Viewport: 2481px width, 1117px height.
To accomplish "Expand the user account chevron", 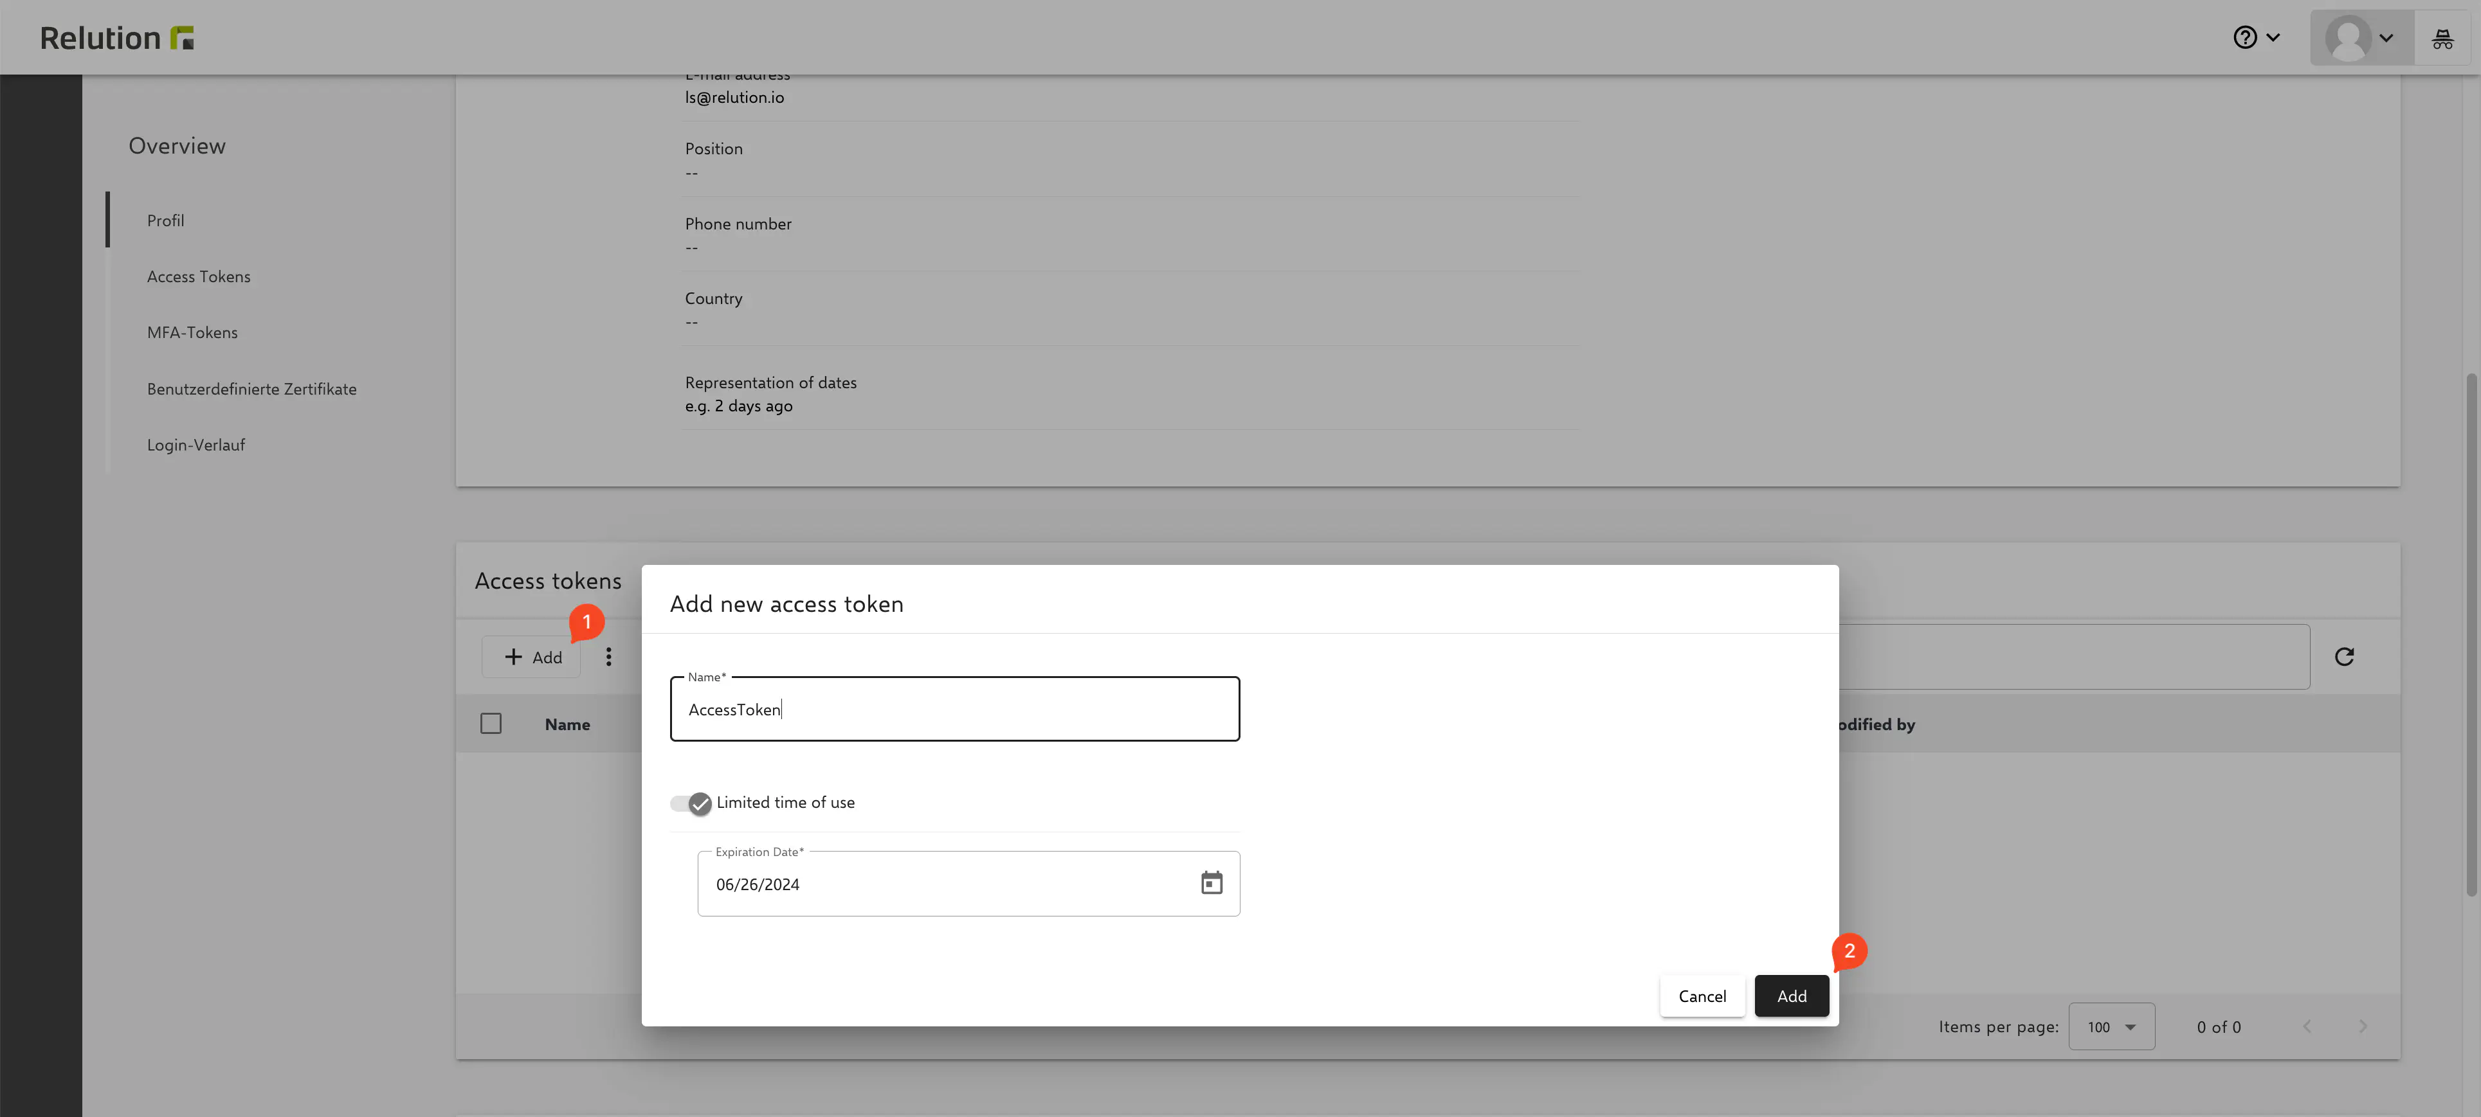I will [2386, 37].
